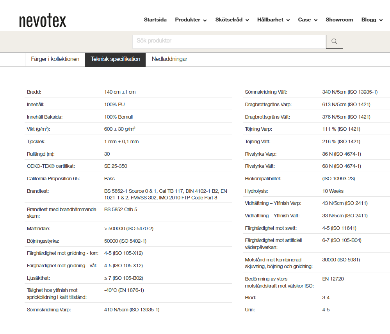Click the nevotex logo
Viewport: 390px width, 334px height.
coord(43,20)
